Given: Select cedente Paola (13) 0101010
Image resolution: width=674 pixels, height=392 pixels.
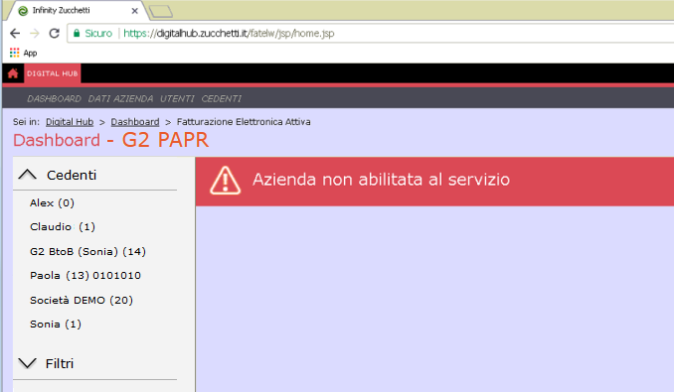Looking at the screenshot, I should click(85, 275).
